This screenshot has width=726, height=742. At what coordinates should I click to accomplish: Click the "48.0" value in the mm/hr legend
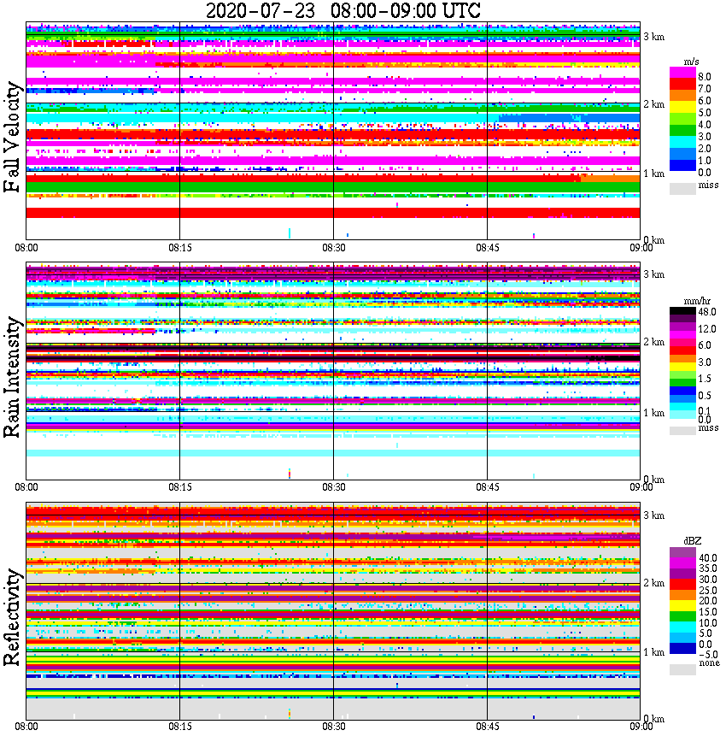click(707, 312)
